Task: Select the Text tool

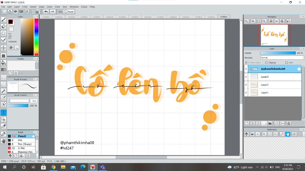Action: pyautogui.click(x=4, y=113)
